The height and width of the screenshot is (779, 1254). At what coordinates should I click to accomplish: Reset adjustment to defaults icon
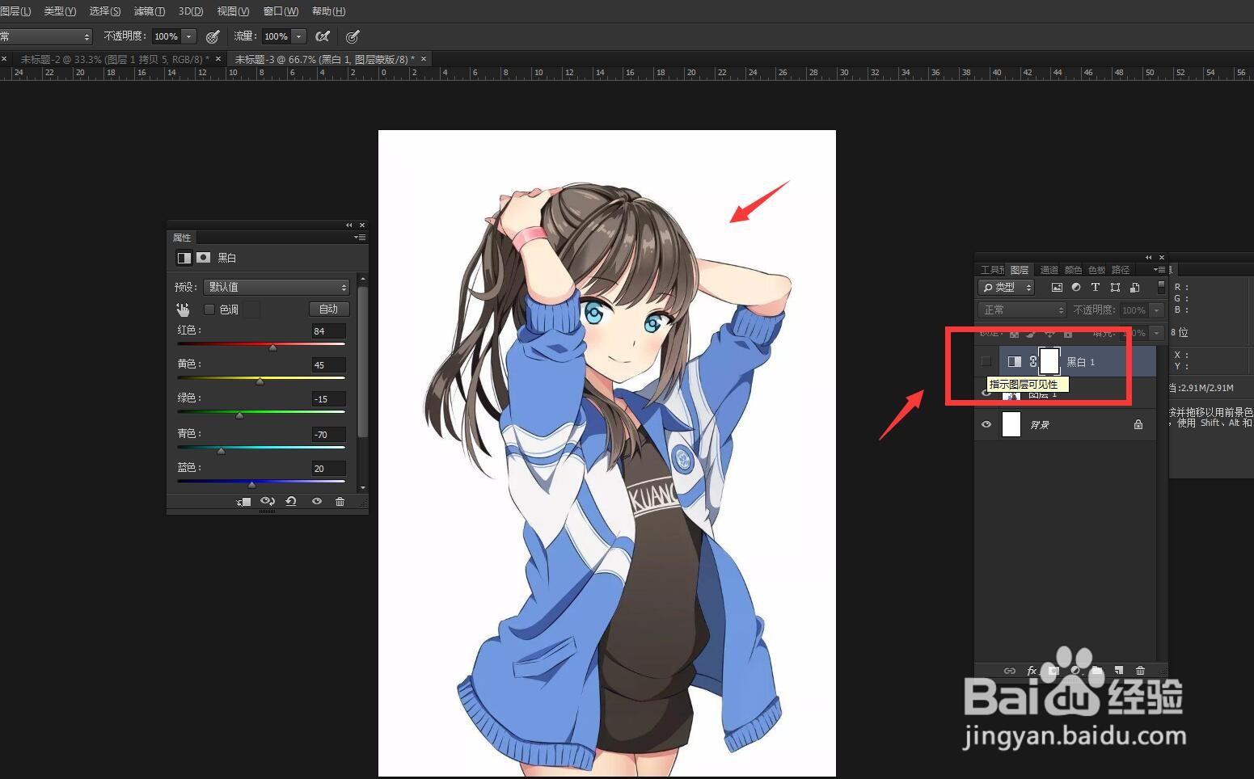[x=291, y=502]
